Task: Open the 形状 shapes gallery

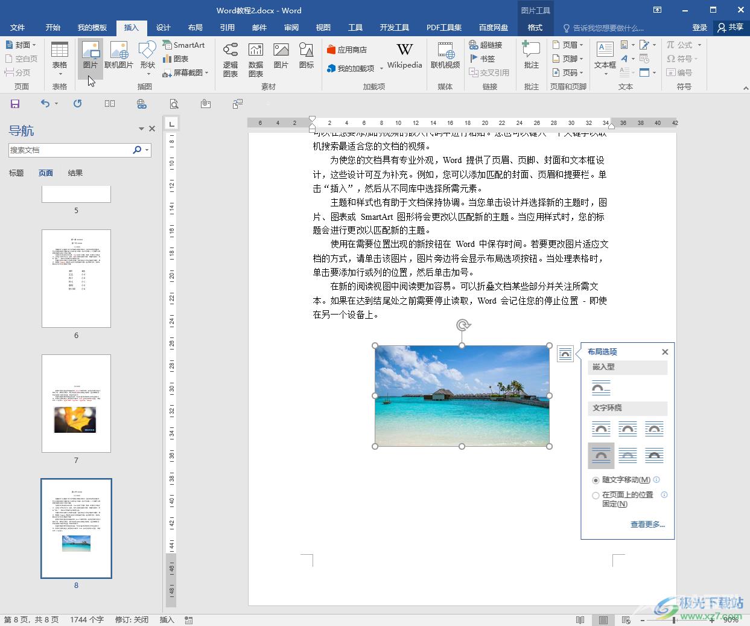Action: (x=148, y=58)
